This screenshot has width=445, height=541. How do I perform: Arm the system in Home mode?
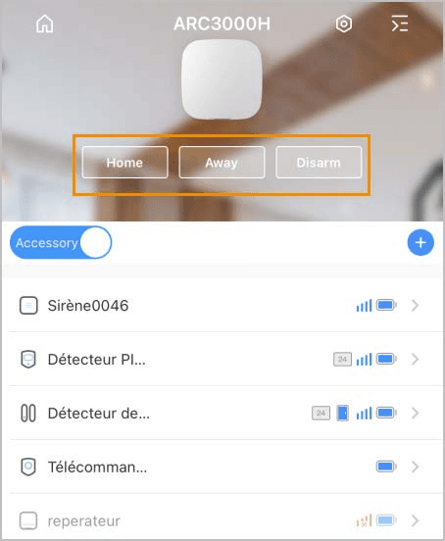click(x=124, y=162)
